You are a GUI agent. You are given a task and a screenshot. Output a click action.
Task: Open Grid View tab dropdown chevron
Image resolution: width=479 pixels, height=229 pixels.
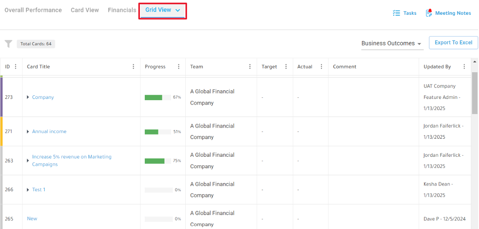click(x=178, y=10)
